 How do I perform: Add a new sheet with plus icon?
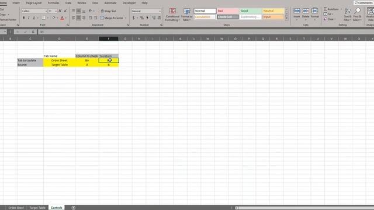[x=74, y=208]
